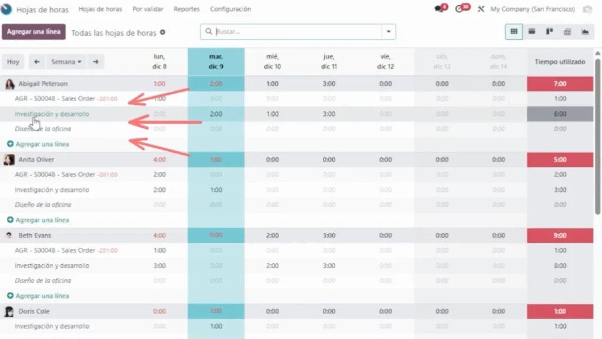Click inside the Buscar search field

click(x=294, y=32)
